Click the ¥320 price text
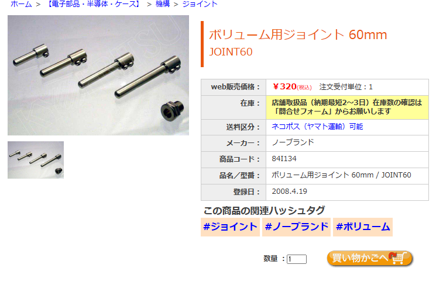This screenshot has height=282, width=436. [x=285, y=86]
